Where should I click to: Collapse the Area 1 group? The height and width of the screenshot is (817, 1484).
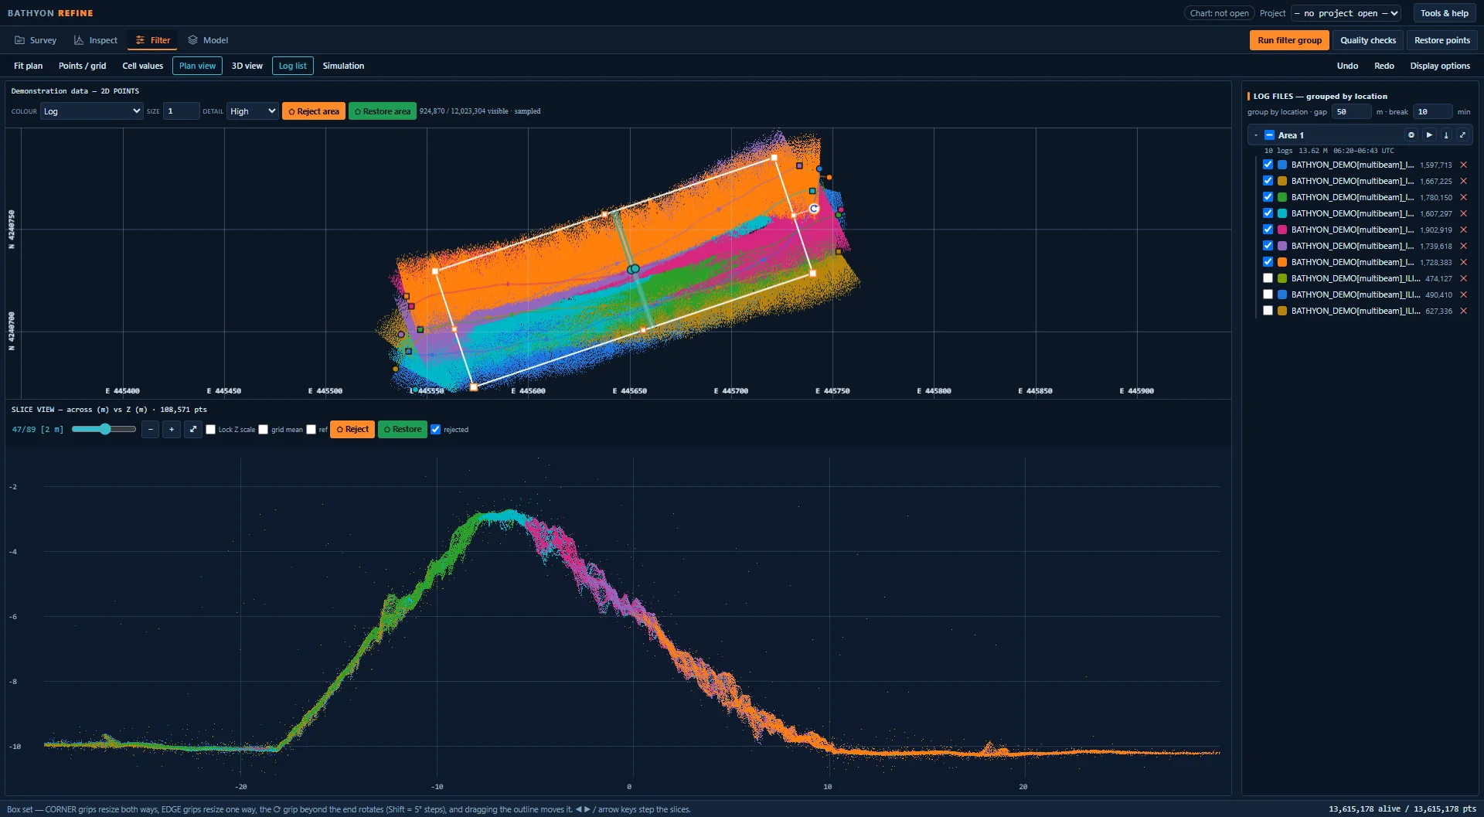[1256, 135]
